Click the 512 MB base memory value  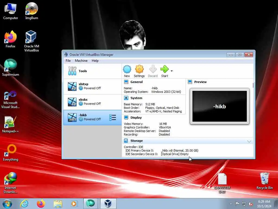(150, 104)
